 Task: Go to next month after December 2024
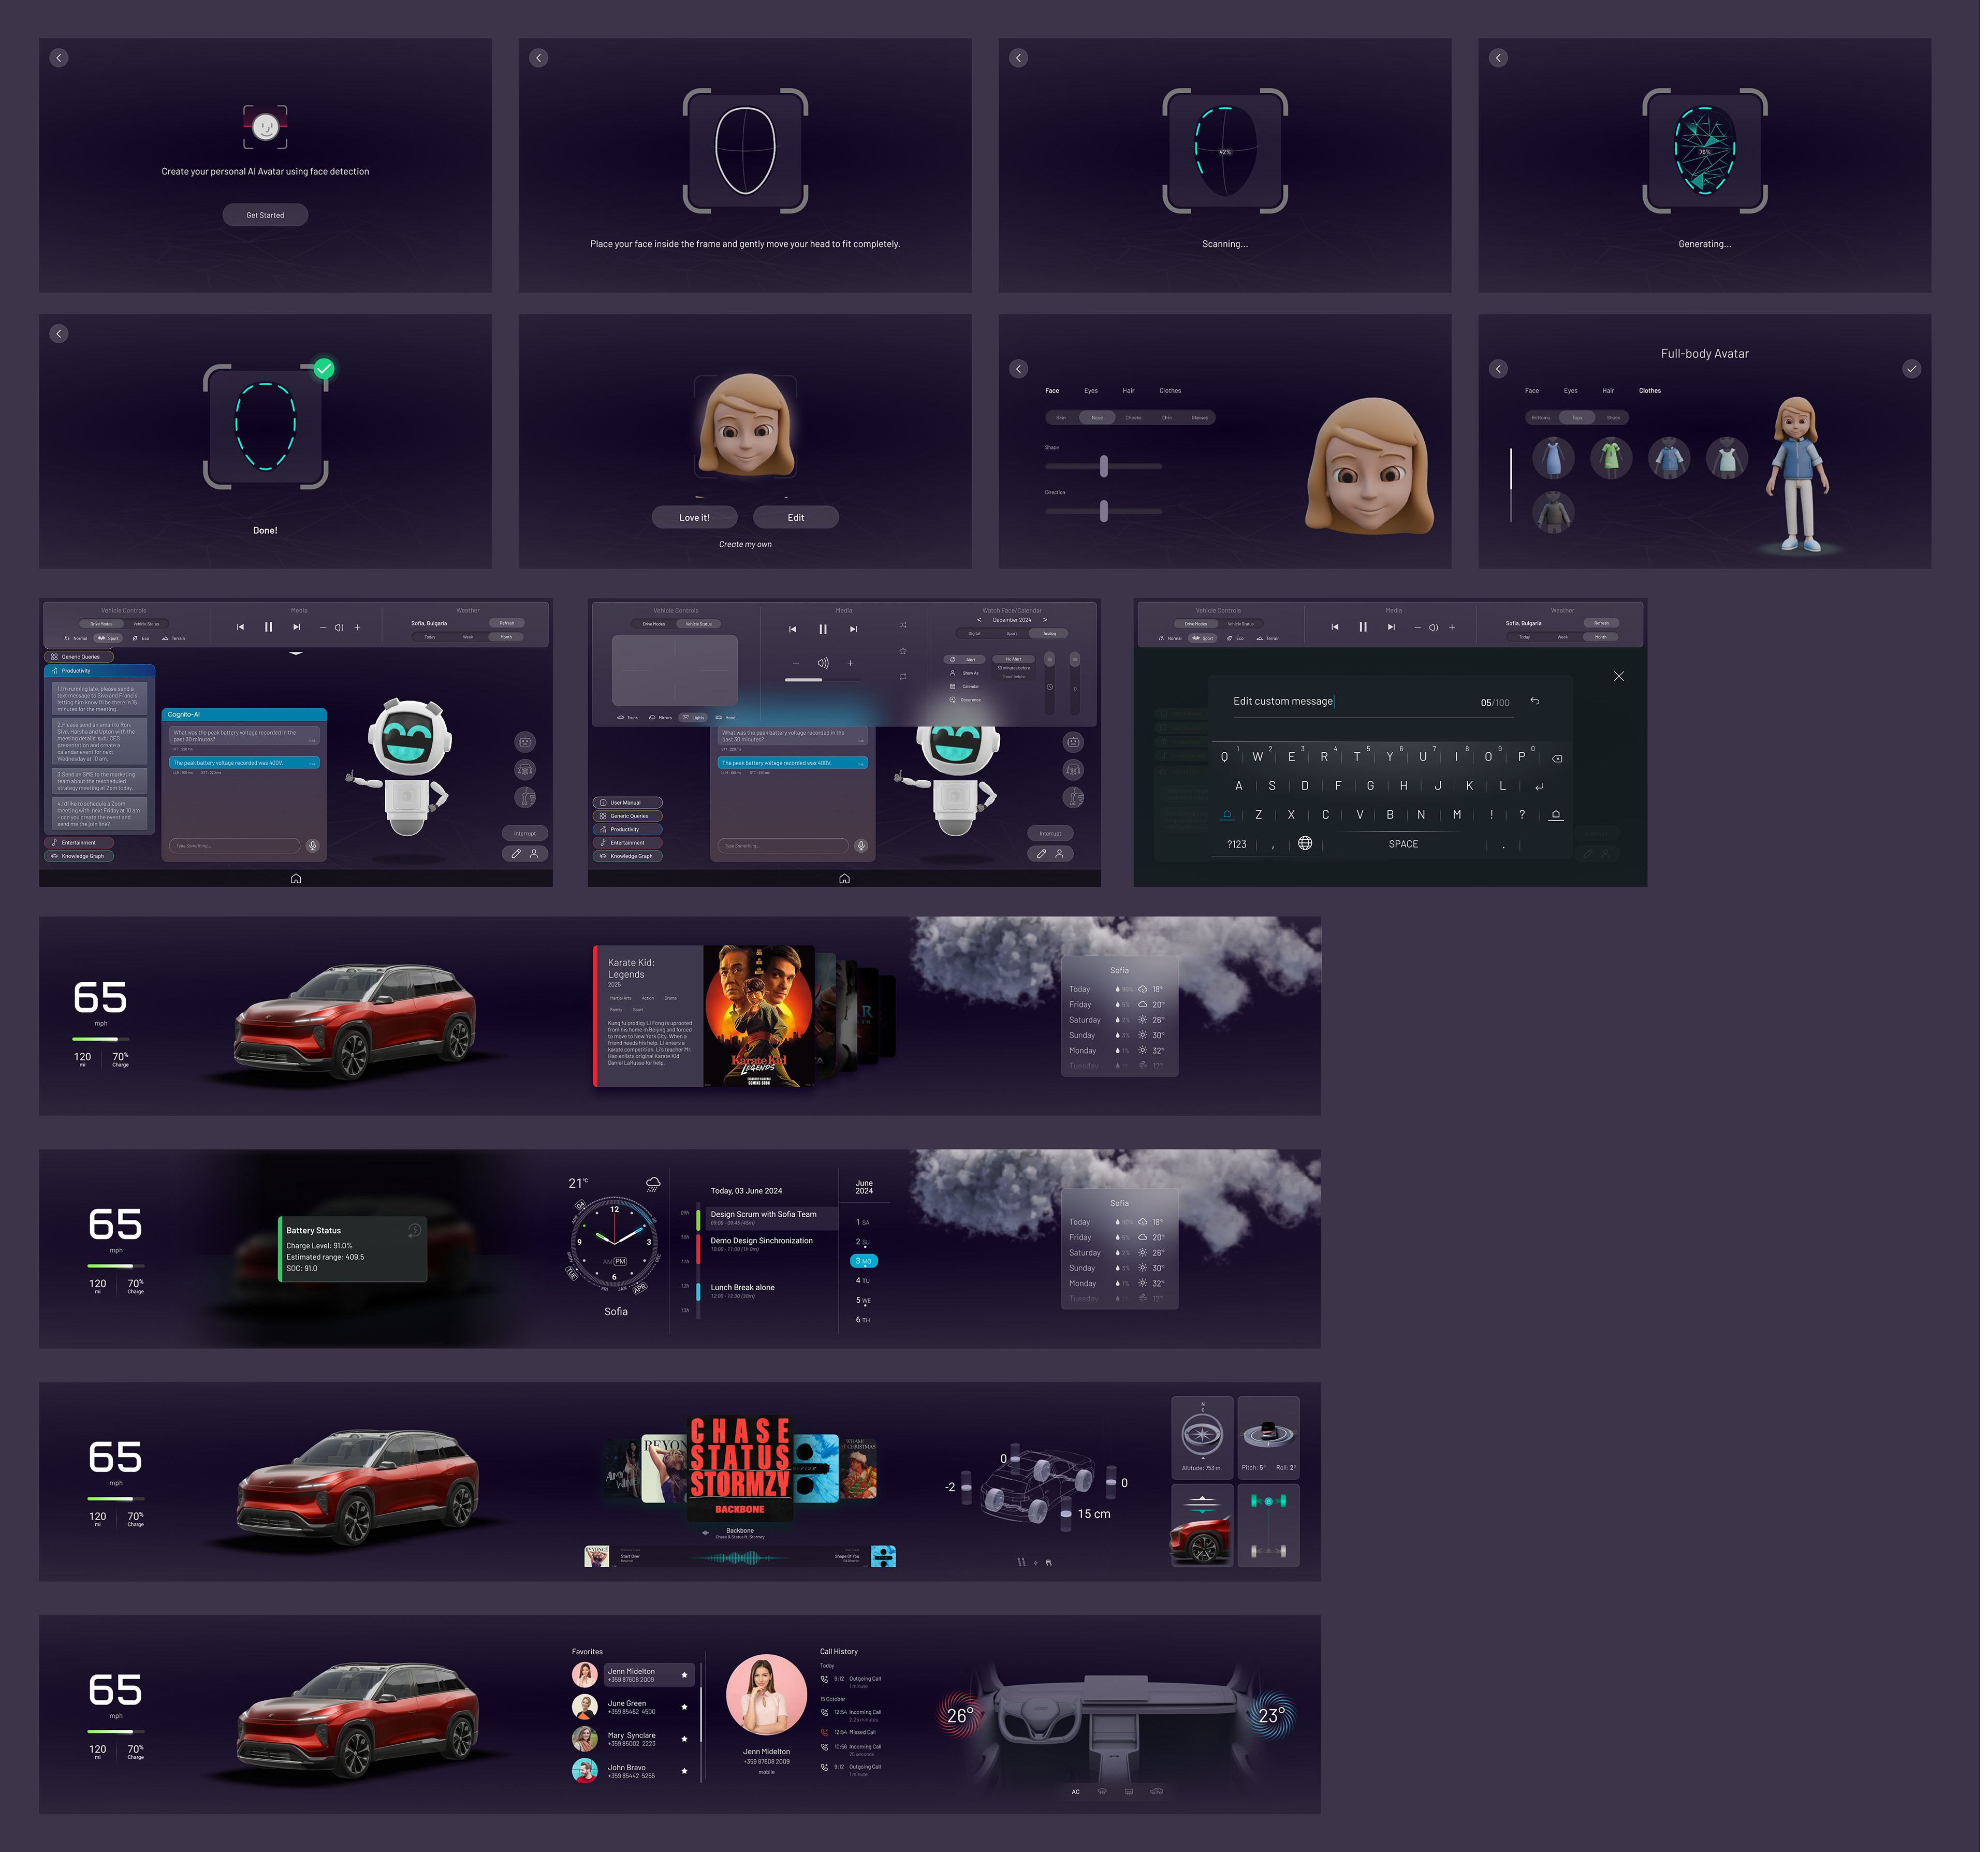coord(1045,620)
